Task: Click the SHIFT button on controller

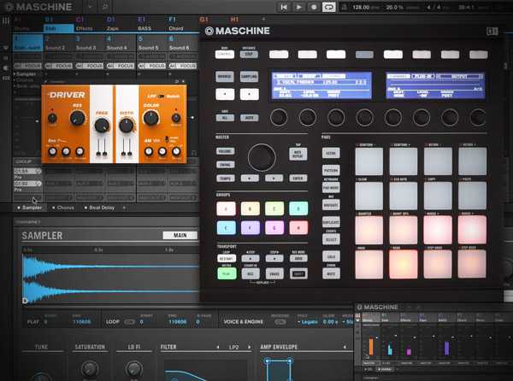Action: click(x=298, y=274)
